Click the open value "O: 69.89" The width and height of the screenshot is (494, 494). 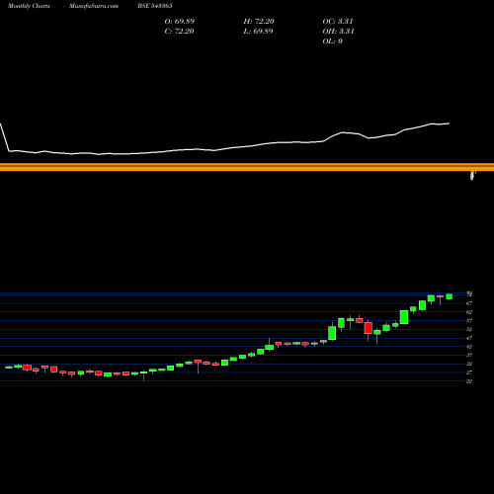point(180,22)
